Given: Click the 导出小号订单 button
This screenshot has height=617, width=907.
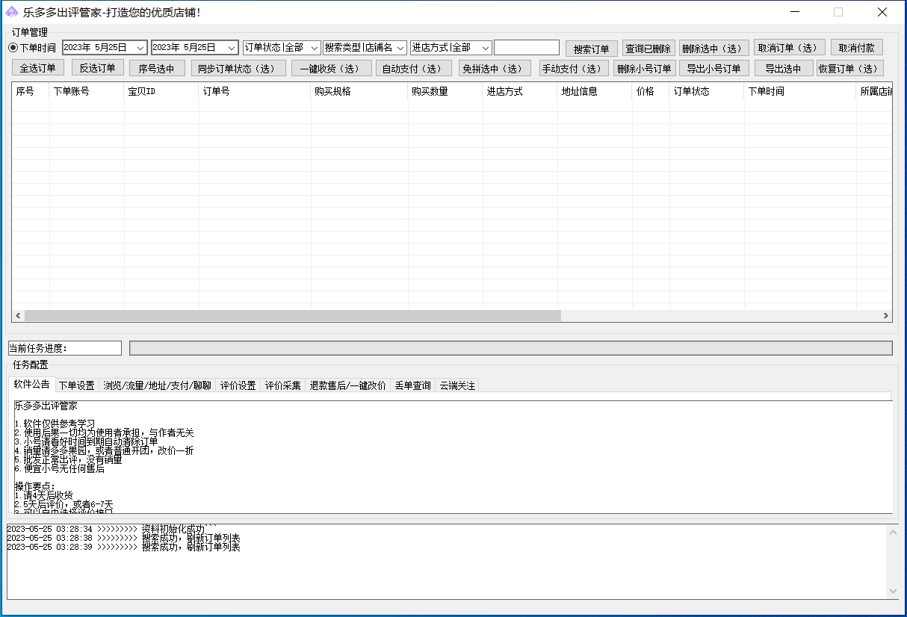Looking at the screenshot, I should 714,68.
